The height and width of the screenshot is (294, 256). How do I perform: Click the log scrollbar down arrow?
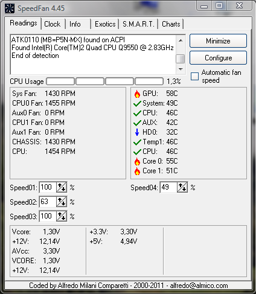[181, 69]
